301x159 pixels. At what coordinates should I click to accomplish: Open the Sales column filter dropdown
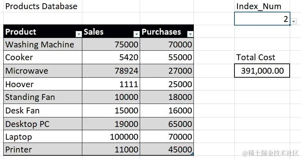[136, 34]
